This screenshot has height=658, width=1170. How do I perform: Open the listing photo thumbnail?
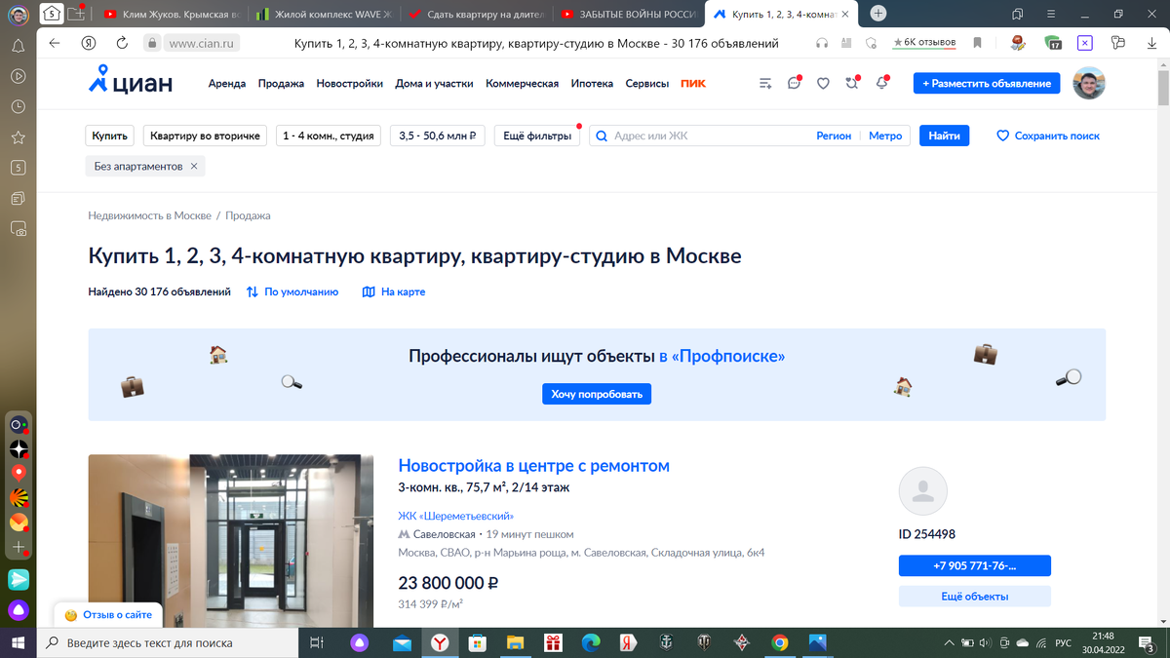[x=231, y=541]
